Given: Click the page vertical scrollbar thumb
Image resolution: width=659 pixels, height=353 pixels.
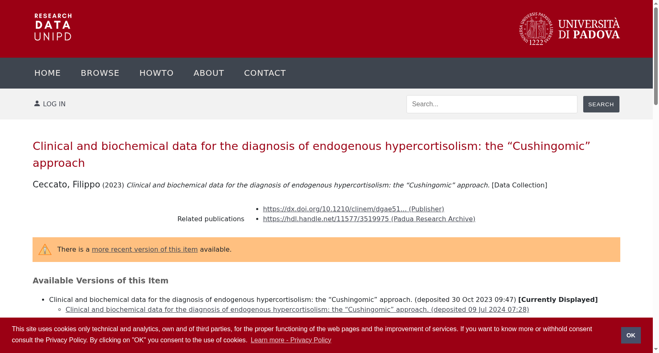Looking at the screenshot, I should point(656,56).
